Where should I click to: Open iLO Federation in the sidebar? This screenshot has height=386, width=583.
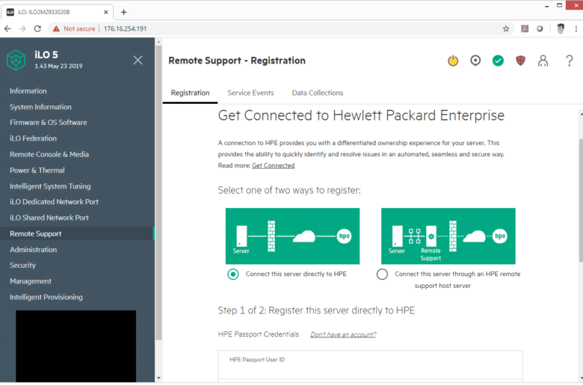coord(33,138)
